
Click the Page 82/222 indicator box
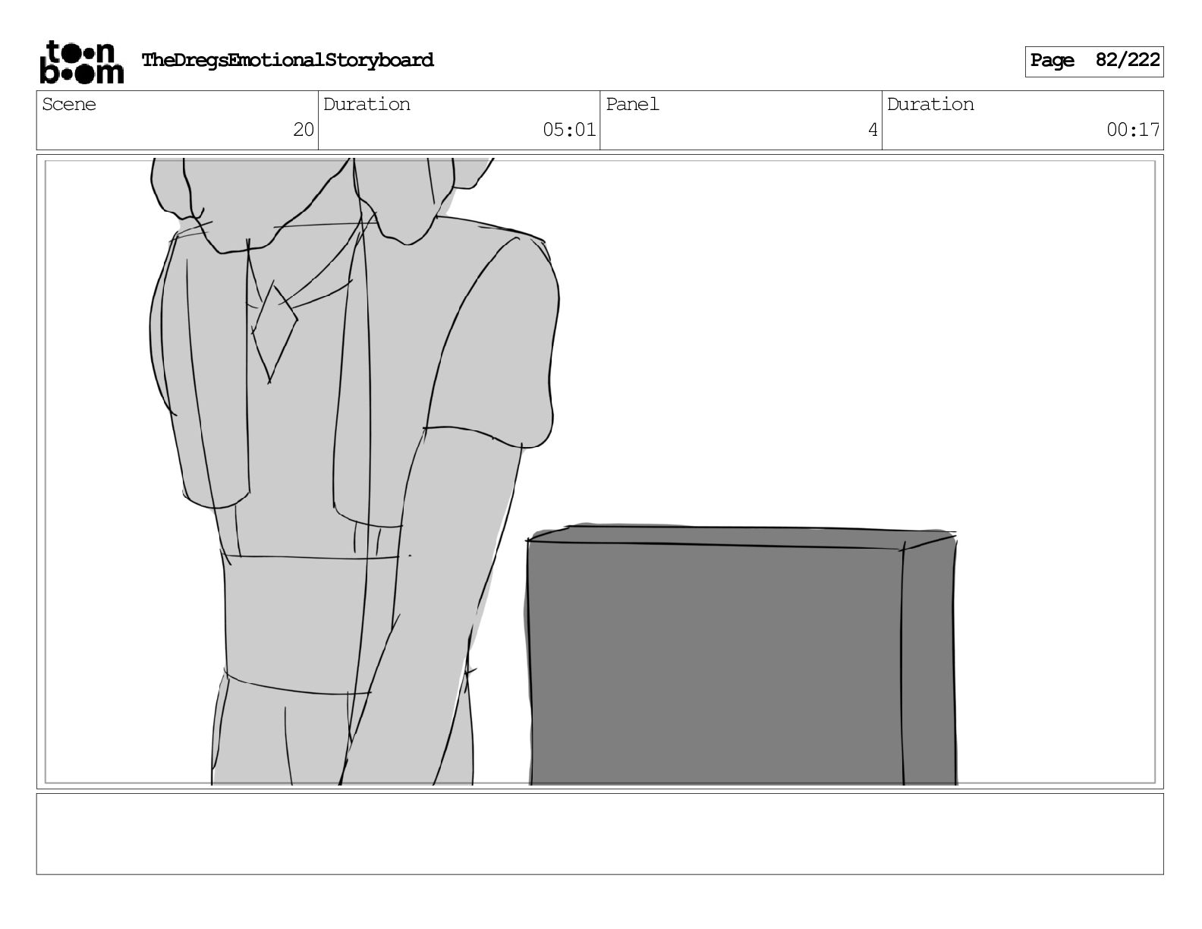[x=1093, y=61]
